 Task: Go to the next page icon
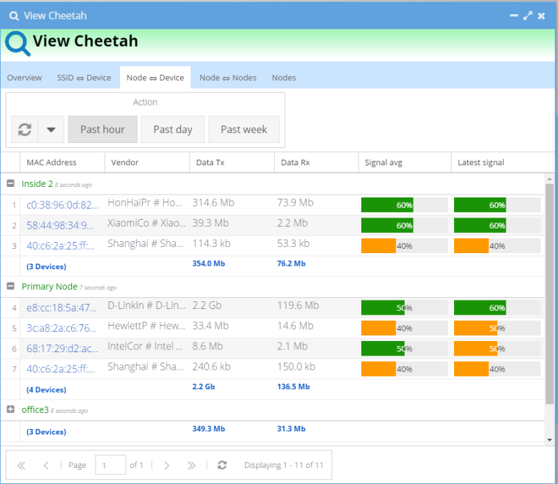[x=167, y=465]
